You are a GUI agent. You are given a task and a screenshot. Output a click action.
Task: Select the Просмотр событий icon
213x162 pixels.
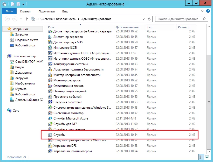tap(50, 97)
